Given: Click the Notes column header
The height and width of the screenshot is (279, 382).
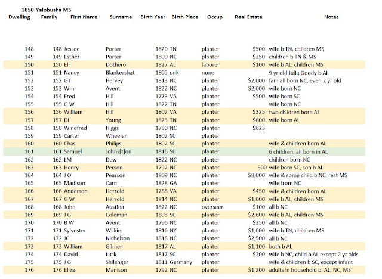Looking at the screenshot, I should point(331,17).
